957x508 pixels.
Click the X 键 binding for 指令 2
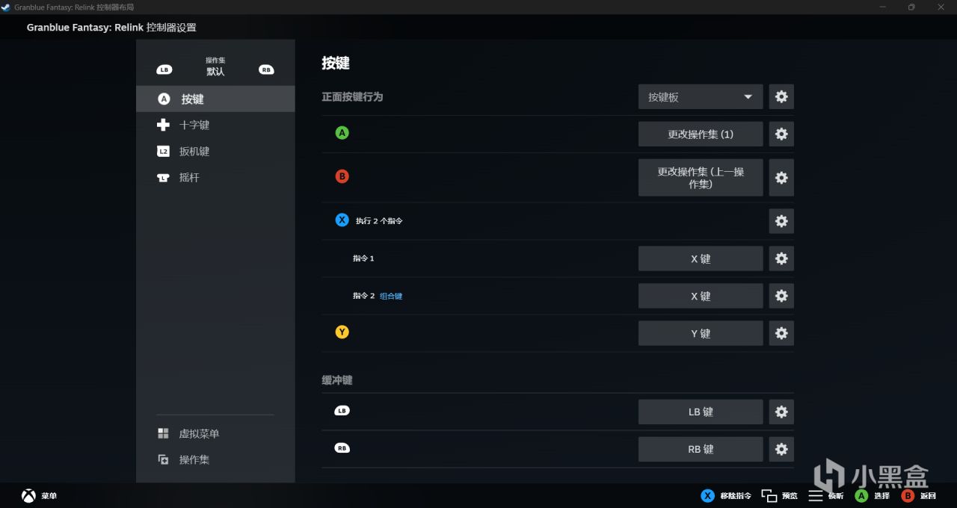tap(701, 296)
